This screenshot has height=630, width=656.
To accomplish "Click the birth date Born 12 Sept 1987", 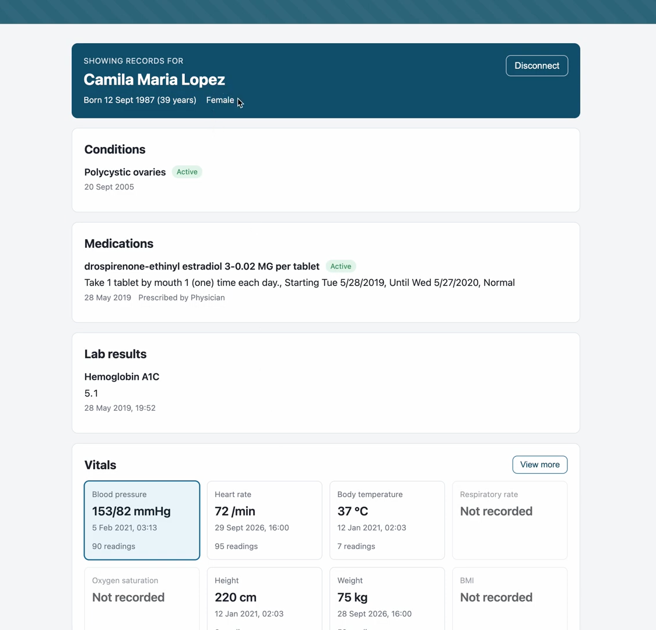I will pos(120,100).
